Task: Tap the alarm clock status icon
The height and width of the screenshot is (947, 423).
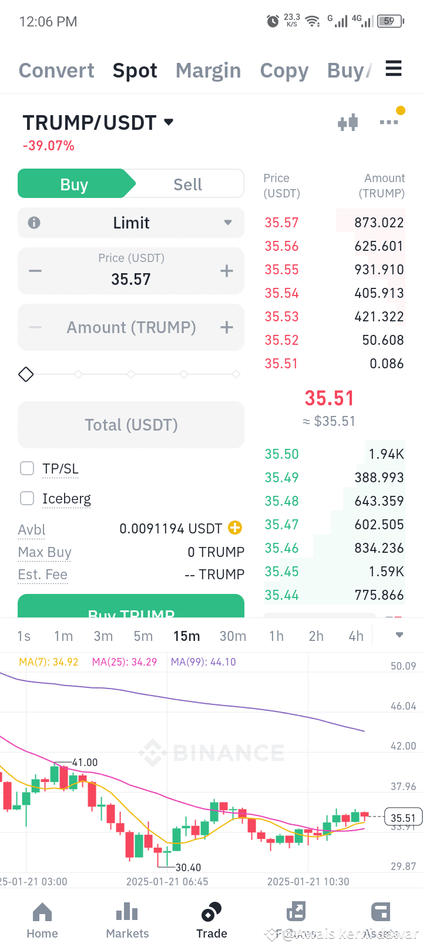Action: tap(273, 22)
